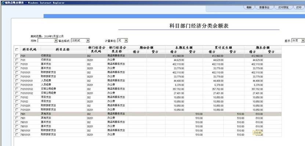Click 办公费 in the 79010101 30201 row

click(111, 134)
